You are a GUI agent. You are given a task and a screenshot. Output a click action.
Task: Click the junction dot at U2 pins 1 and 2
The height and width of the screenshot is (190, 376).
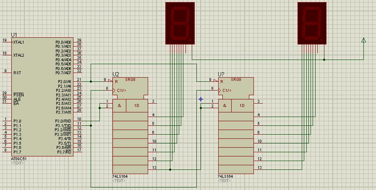100,108
